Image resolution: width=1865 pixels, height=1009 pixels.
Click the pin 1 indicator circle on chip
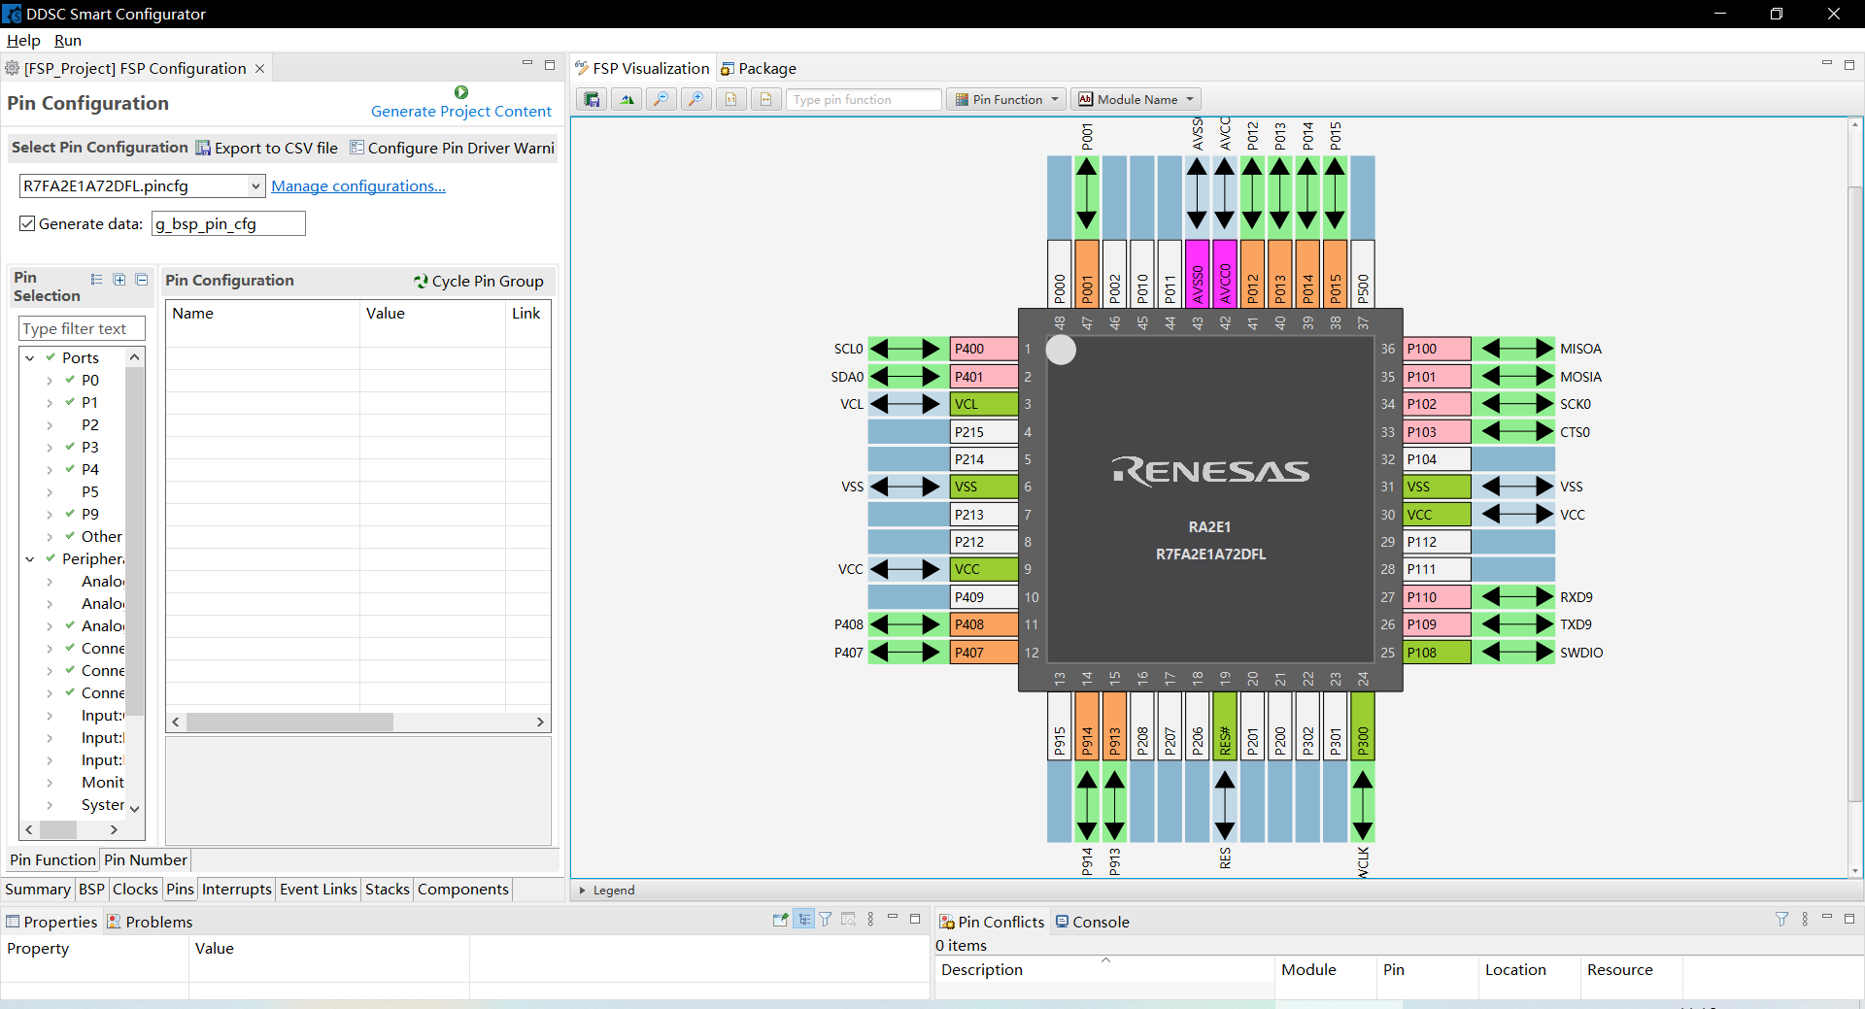click(1061, 350)
